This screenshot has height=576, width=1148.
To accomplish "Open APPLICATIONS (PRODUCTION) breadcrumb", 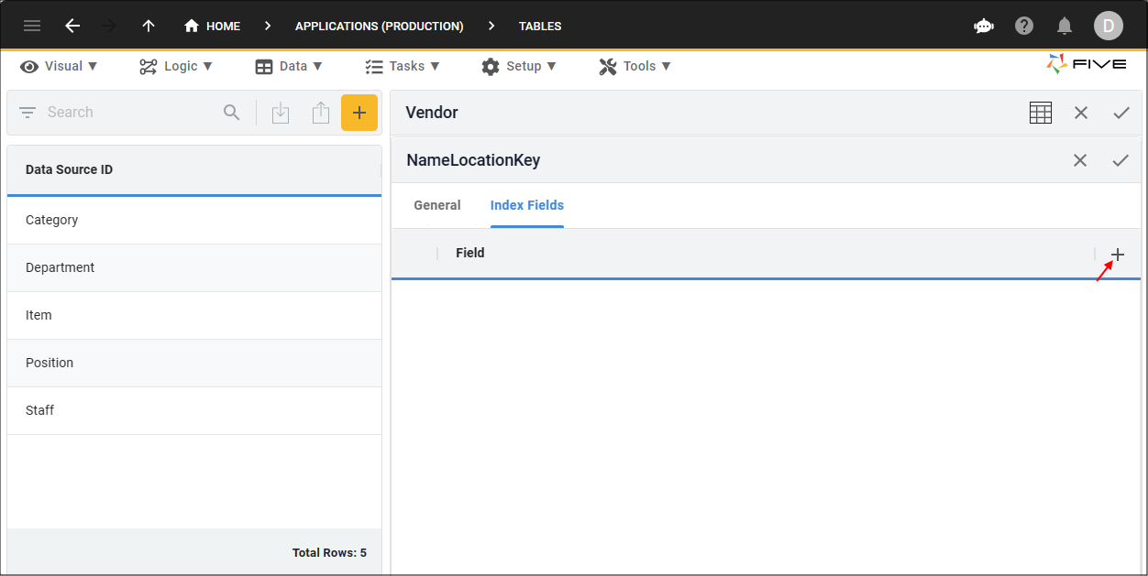I will (x=379, y=26).
